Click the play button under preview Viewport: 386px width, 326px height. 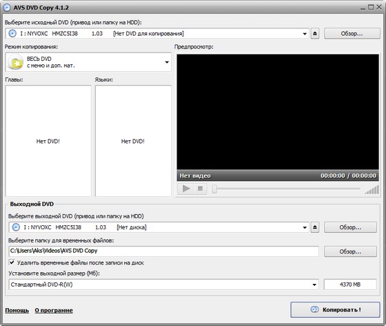point(186,189)
